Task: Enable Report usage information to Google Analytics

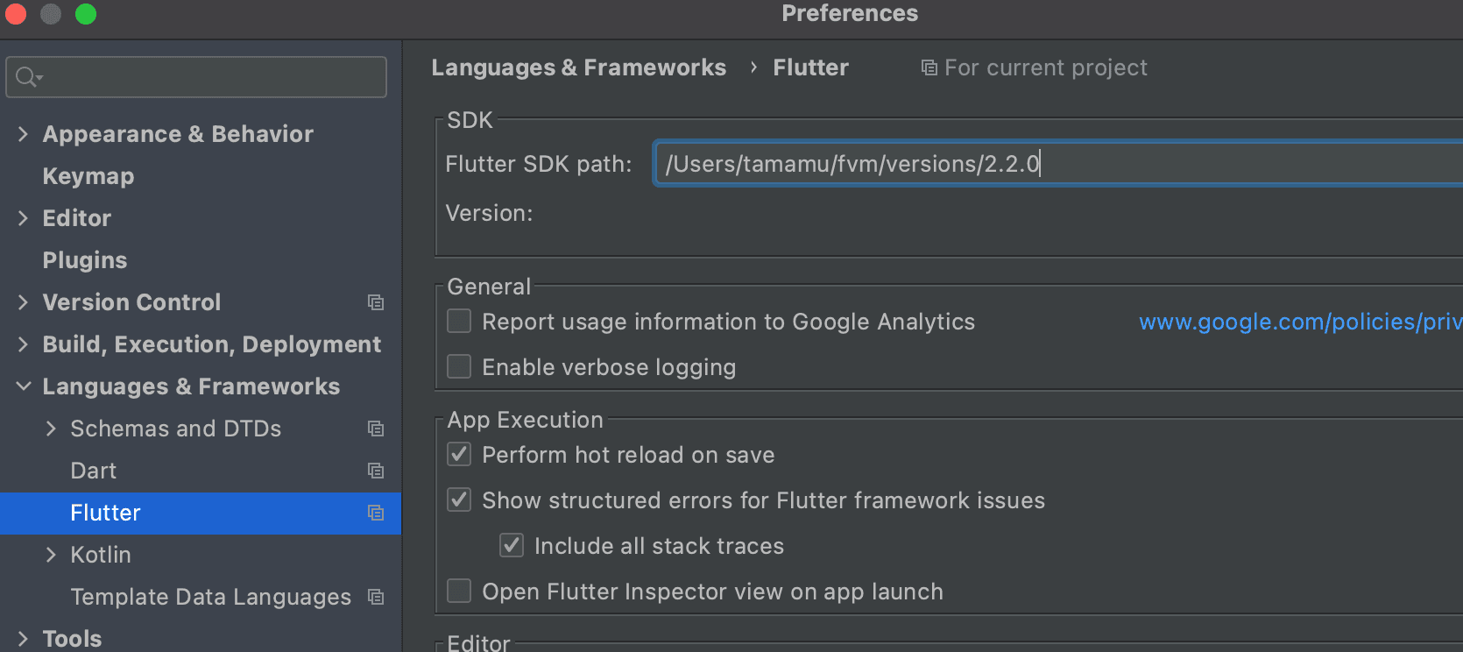Action: point(459,322)
